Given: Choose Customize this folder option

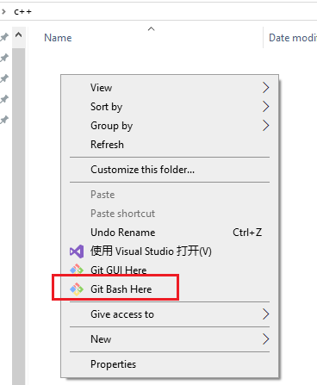Looking at the screenshot, I should (x=170, y=170).
